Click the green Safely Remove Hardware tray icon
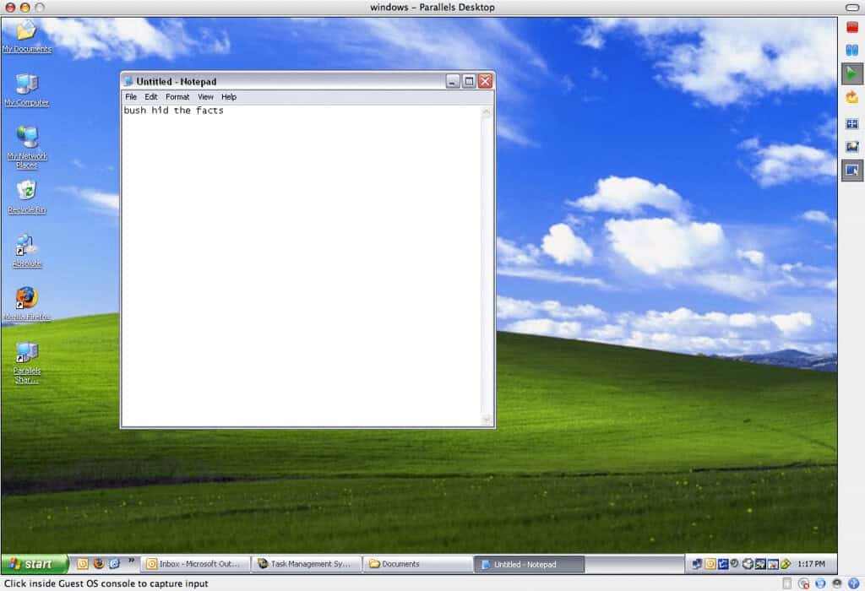Image resolution: width=865 pixels, height=591 pixels. (x=786, y=564)
